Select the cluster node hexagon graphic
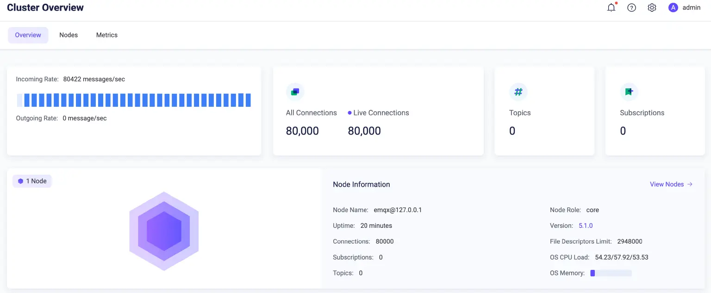The image size is (711, 293). pyautogui.click(x=164, y=231)
